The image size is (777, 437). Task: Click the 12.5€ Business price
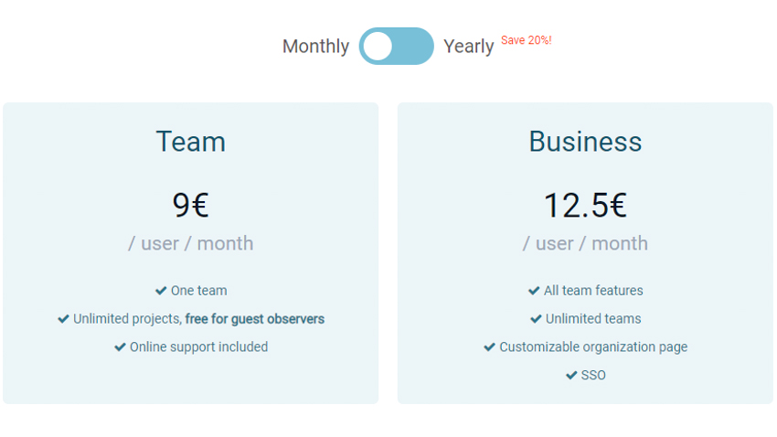[x=585, y=205]
